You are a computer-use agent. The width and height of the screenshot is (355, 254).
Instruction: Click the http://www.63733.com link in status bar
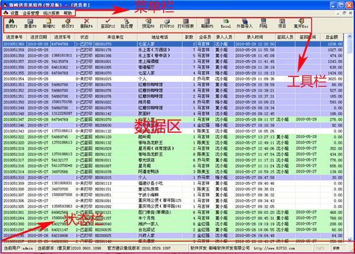pyautogui.click(x=274, y=248)
